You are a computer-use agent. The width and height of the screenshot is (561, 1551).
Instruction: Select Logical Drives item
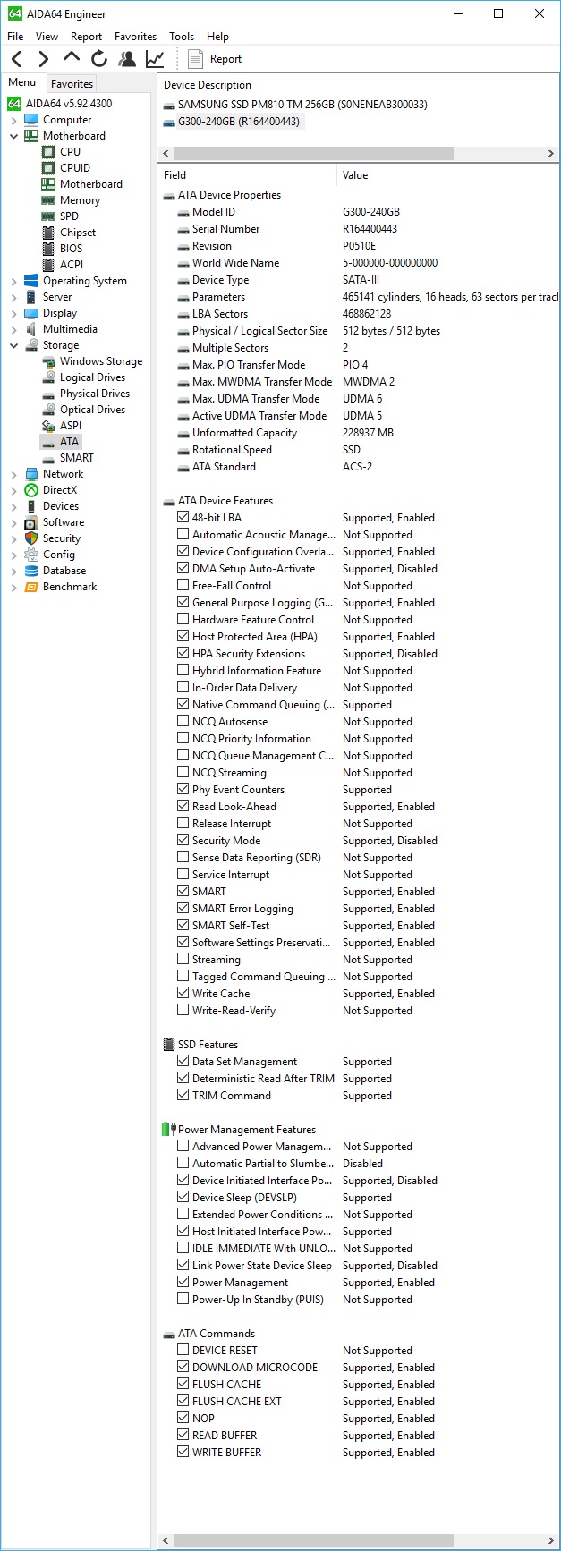(92, 377)
